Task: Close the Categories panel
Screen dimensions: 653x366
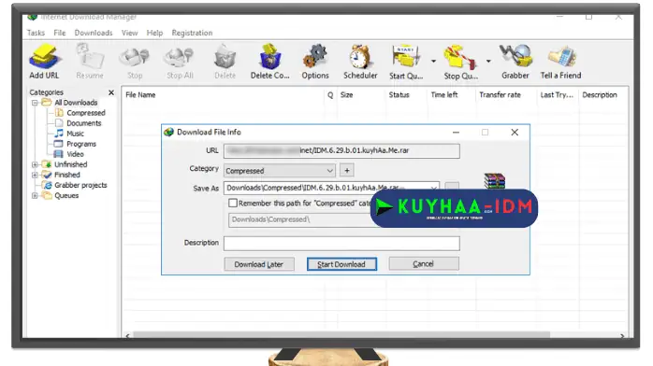Action: (110, 92)
